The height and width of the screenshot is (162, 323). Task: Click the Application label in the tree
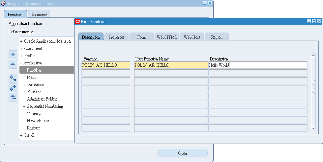33,63
